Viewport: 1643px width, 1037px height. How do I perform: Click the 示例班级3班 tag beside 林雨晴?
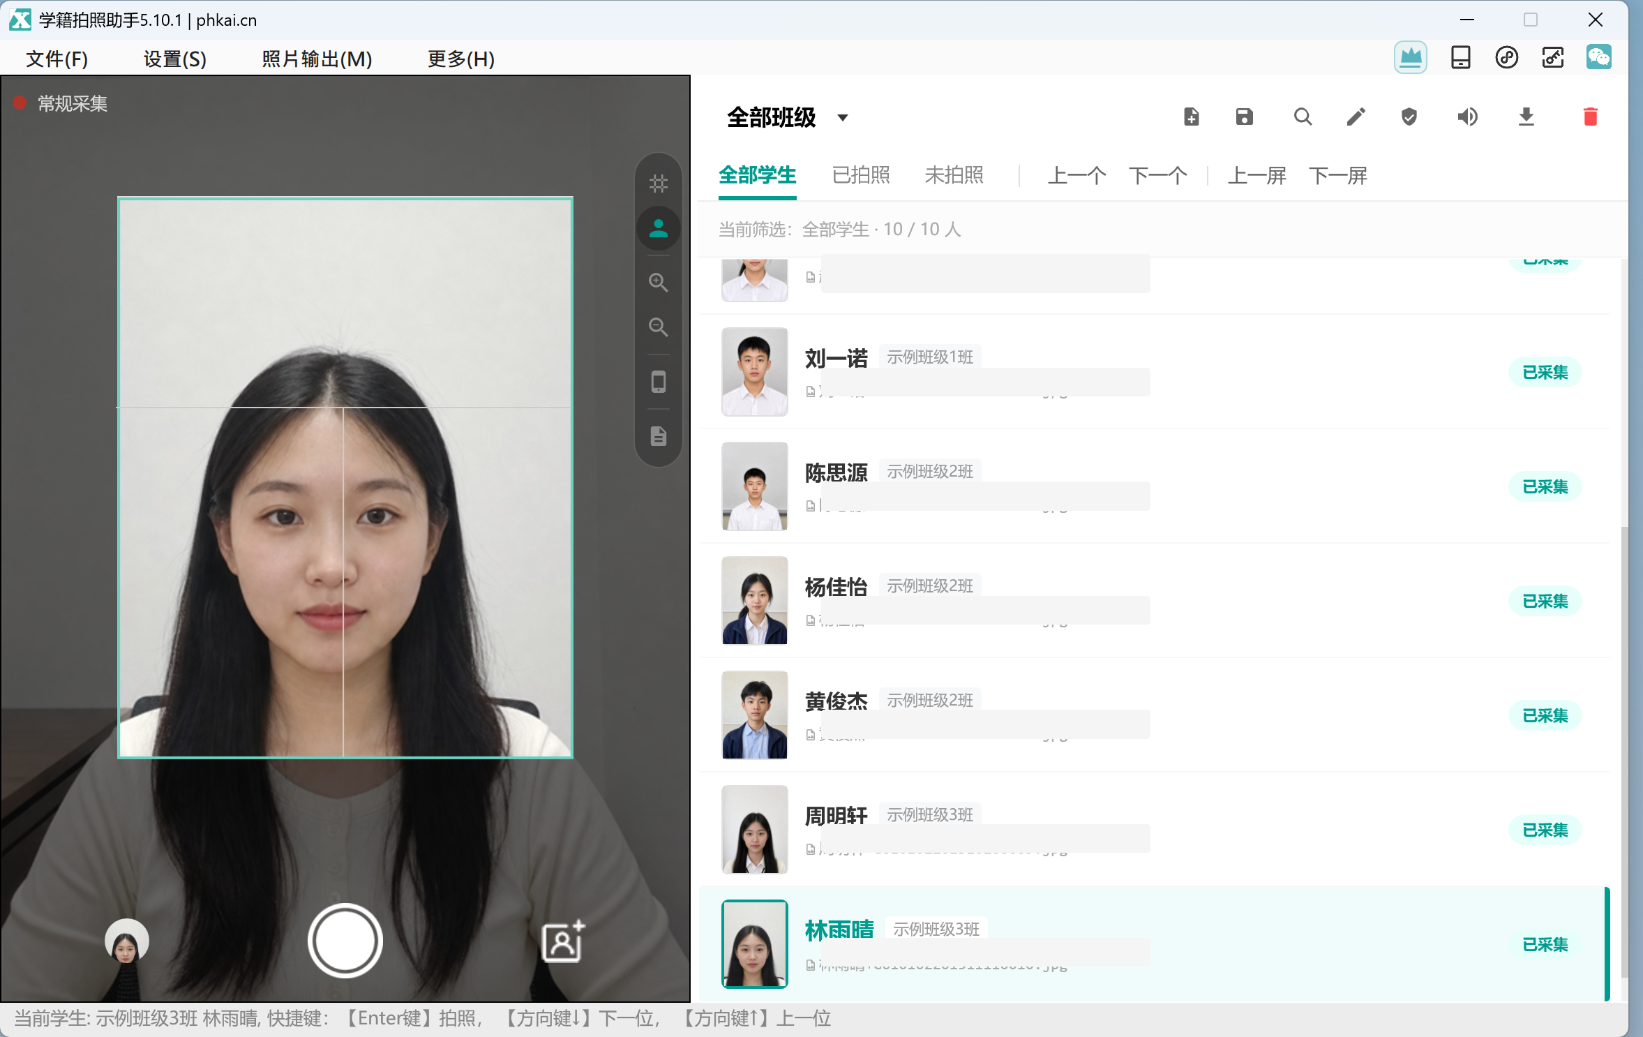tap(936, 930)
